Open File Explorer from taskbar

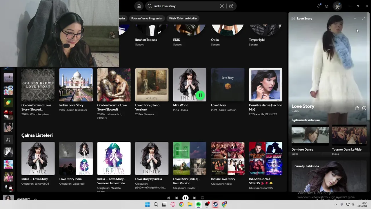point(190,204)
